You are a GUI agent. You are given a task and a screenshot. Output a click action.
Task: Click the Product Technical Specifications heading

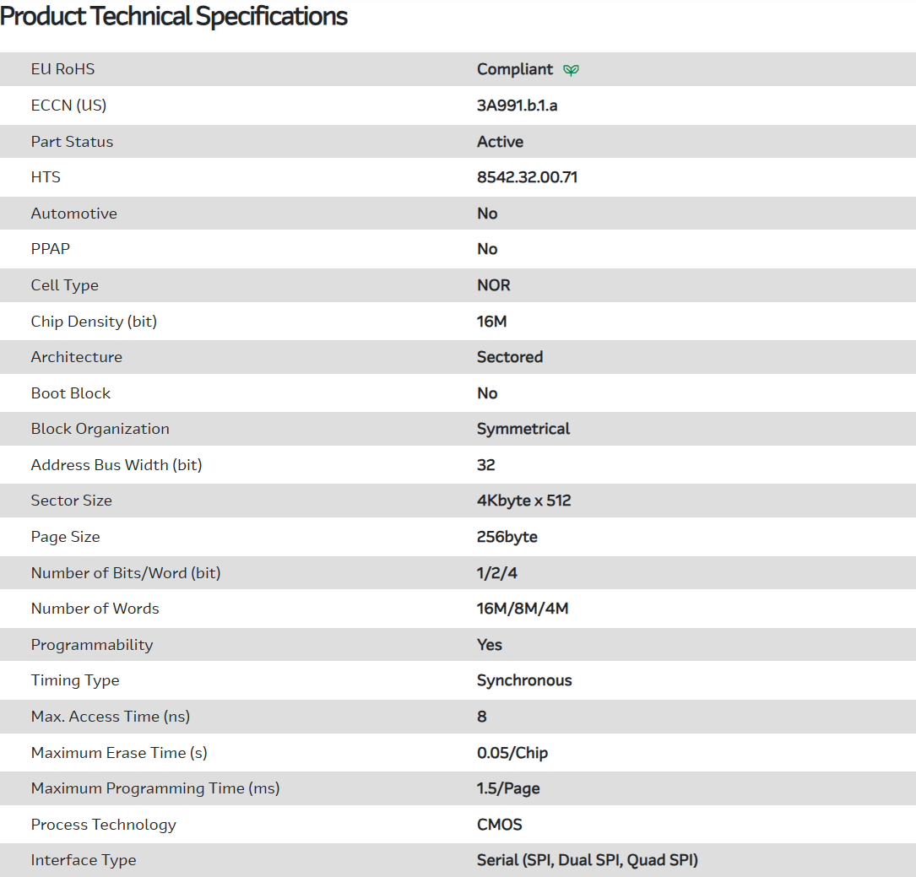pos(174,16)
